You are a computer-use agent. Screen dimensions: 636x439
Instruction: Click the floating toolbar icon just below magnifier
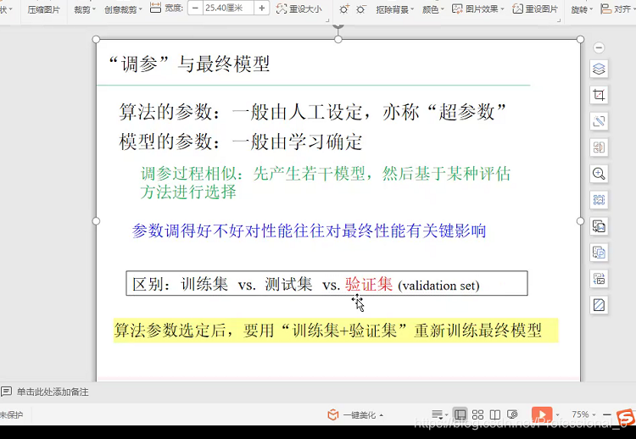pos(599,200)
